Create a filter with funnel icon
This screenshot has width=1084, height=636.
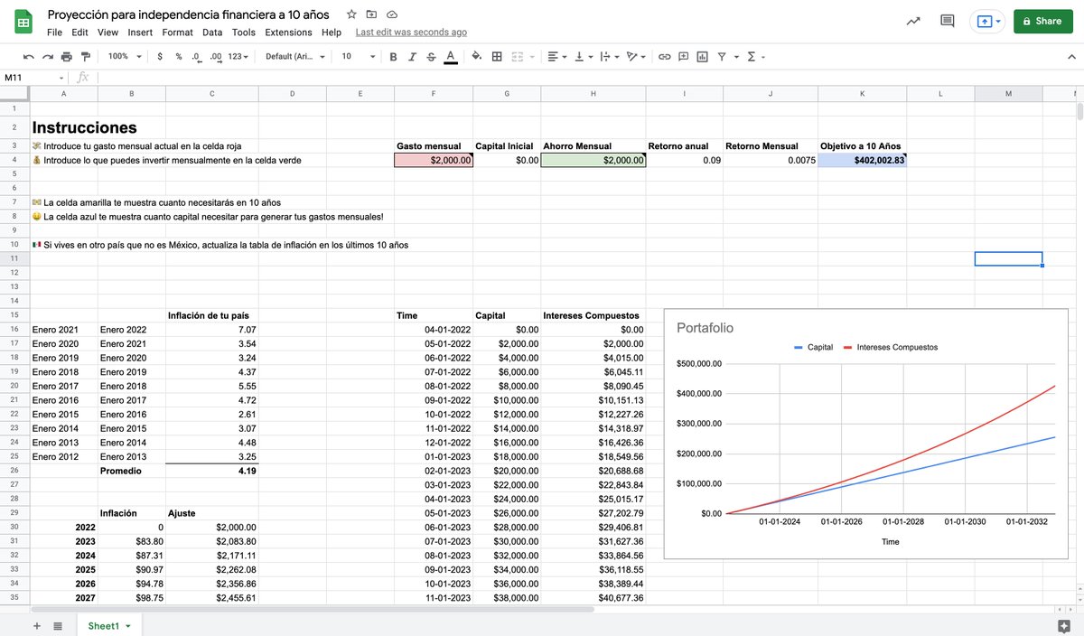point(722,57)
